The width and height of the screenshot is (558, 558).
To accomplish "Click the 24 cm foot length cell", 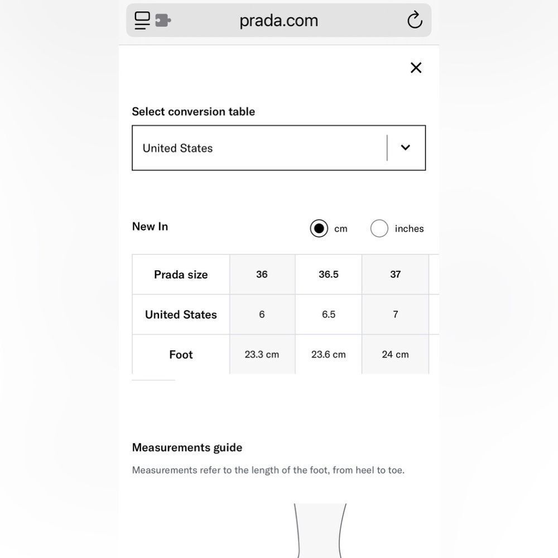I will 396,354.
